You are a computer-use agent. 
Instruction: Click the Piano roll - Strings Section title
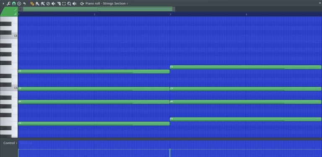pyautogui.click(x=106, y=3)
